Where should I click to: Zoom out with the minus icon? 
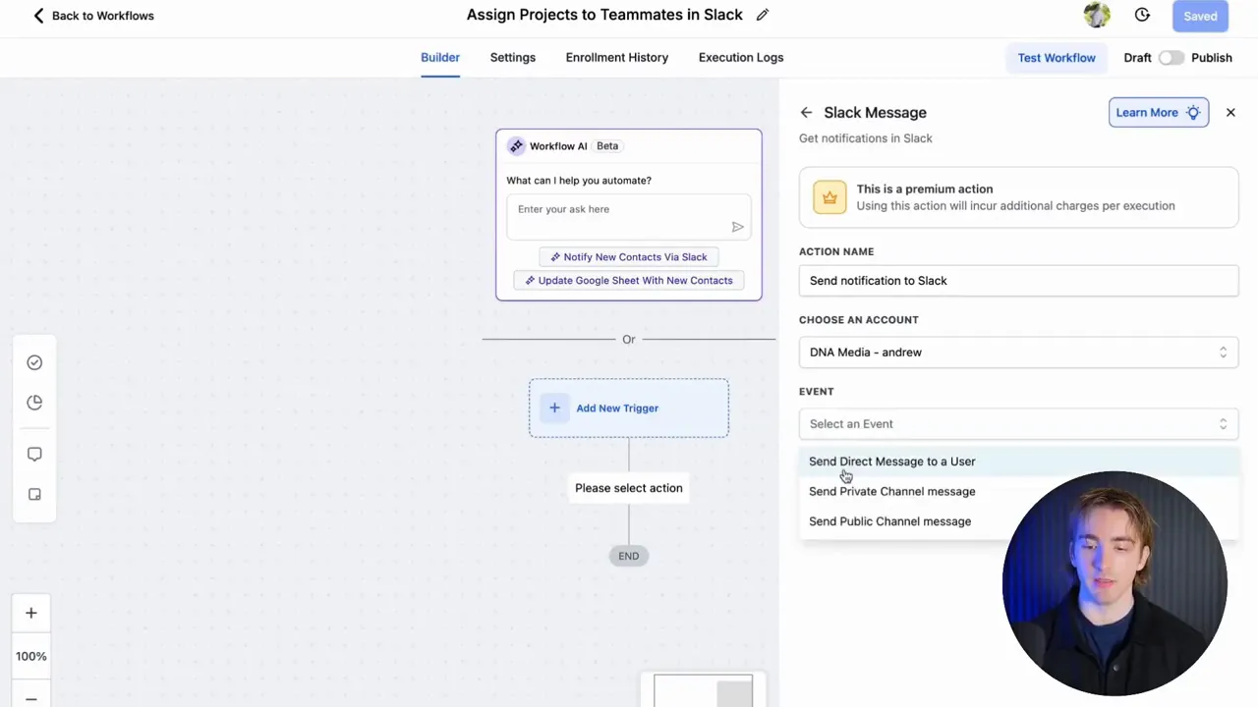point(31,699)
